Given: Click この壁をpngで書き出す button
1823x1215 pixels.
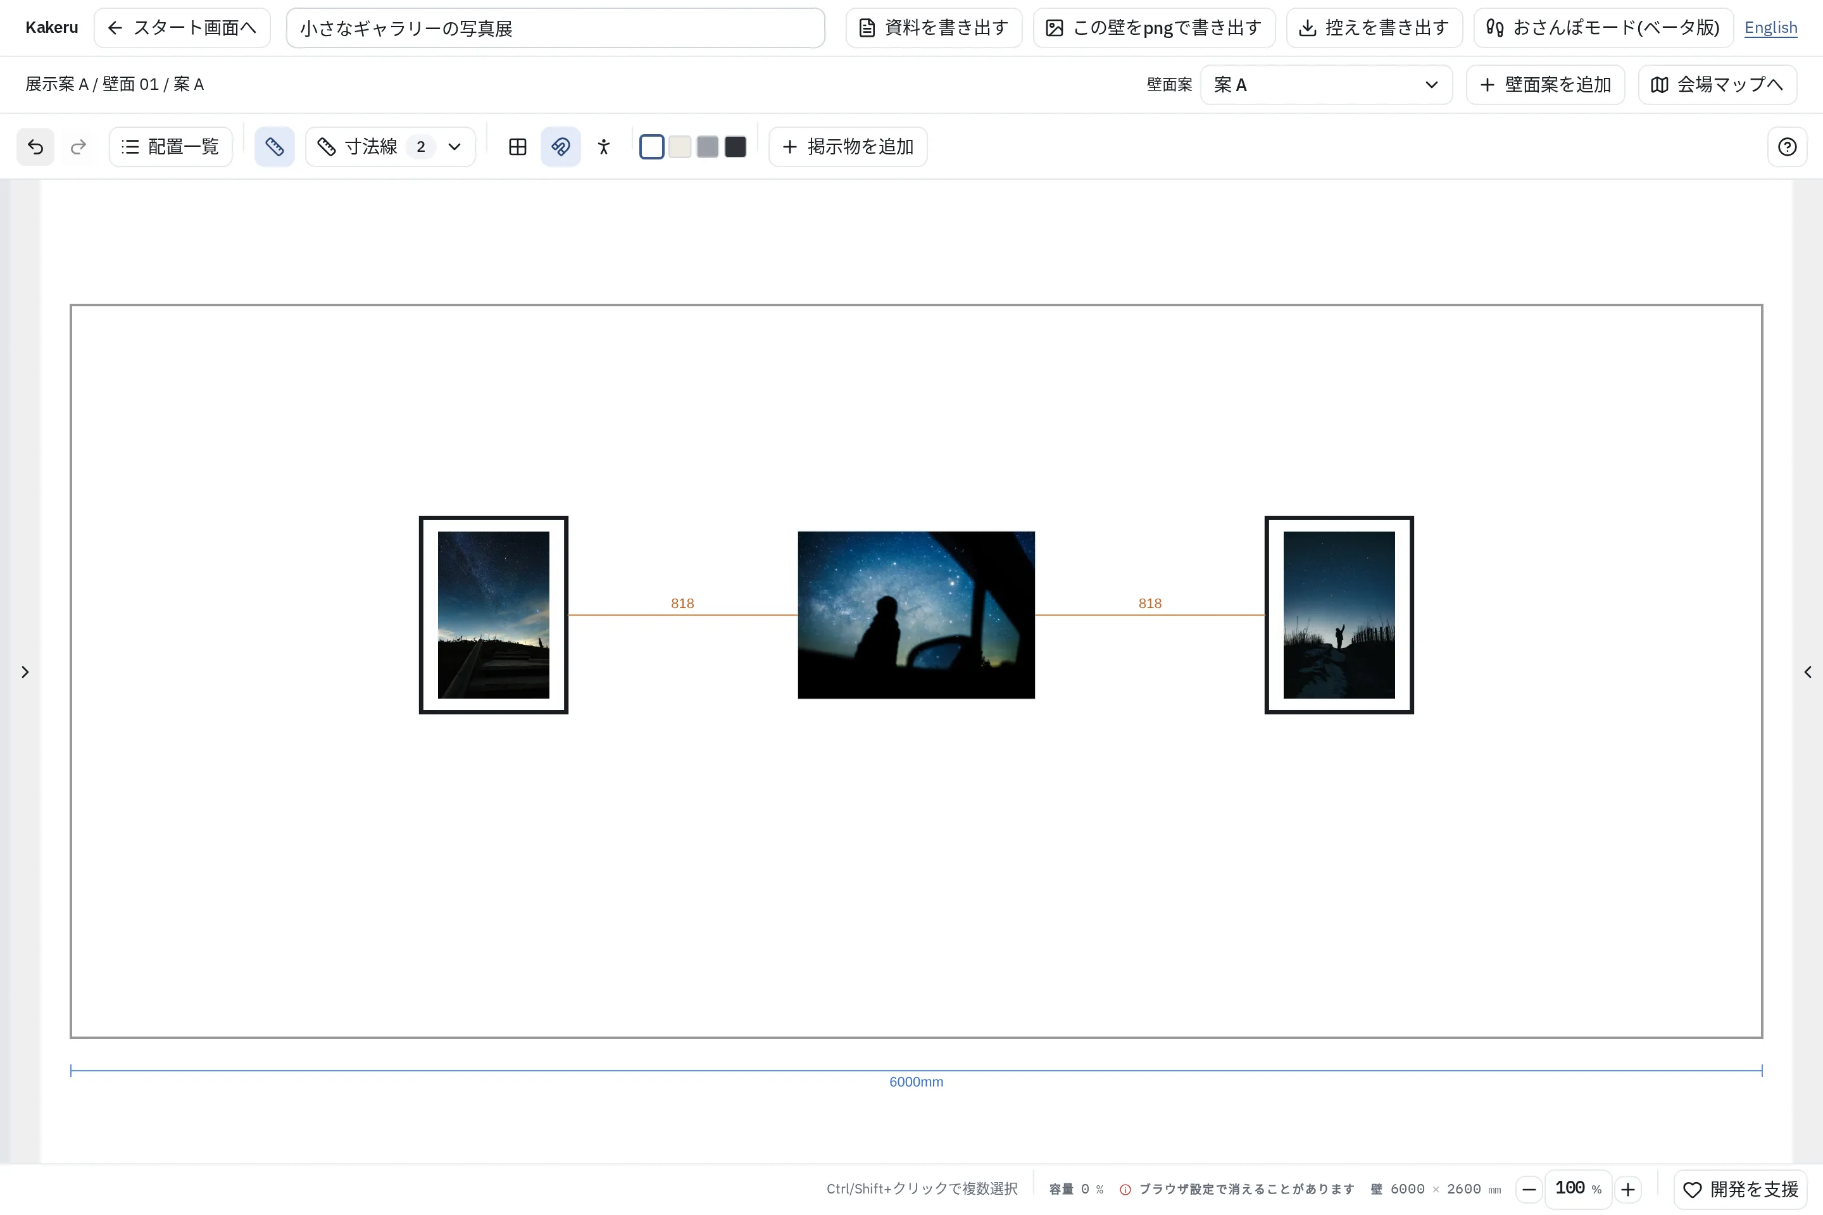Looking at the screenshot, I should pos(1154,28).
